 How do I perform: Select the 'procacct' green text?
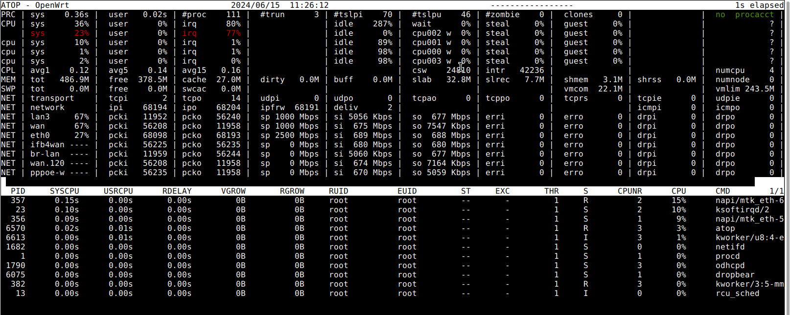coord(755,15)
